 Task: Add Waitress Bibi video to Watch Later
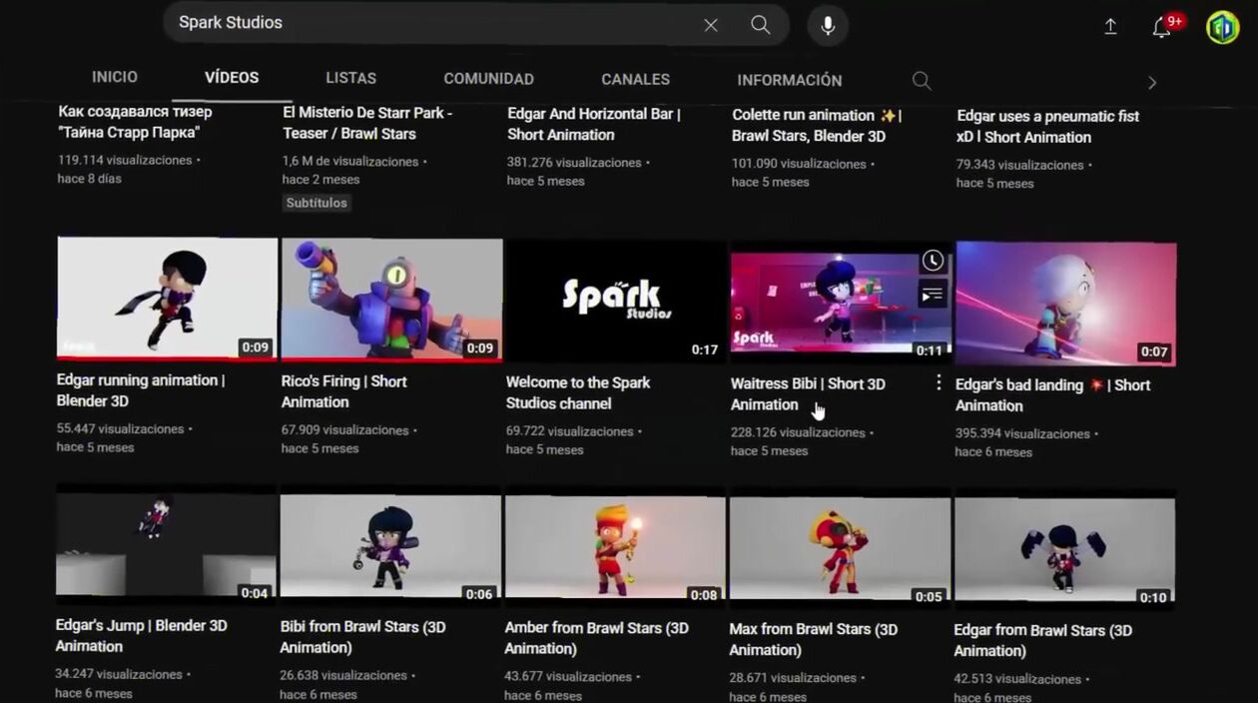[x=932, y=261]
